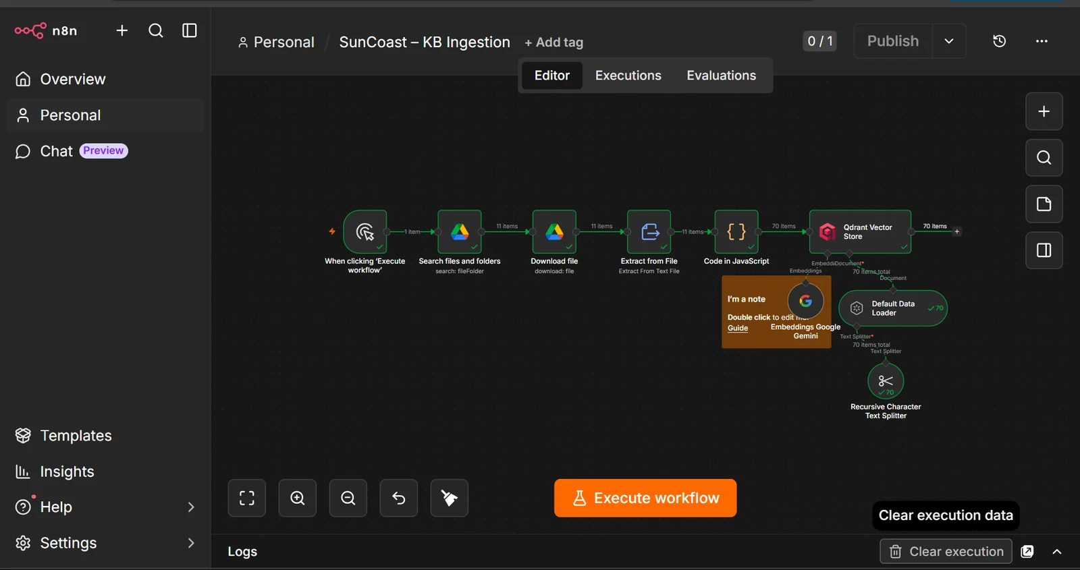Click the plus icon beside the n8n logo
Image resolution: width=1080 pixels, height=570 pixels.
tap(122, 30)
